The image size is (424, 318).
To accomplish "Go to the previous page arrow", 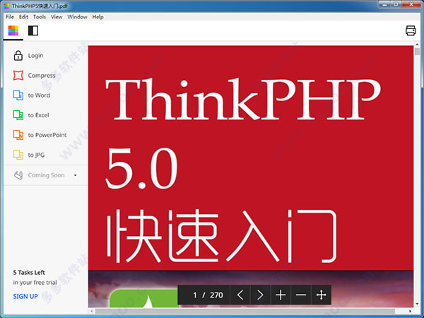I will tap(240, 295).
